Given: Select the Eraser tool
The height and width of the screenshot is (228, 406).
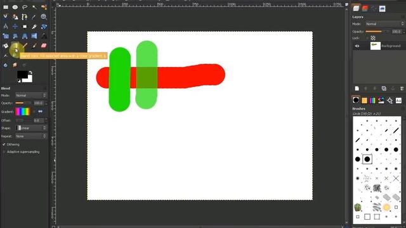Looking at the screenshot, I should click(x=44, y=46).
